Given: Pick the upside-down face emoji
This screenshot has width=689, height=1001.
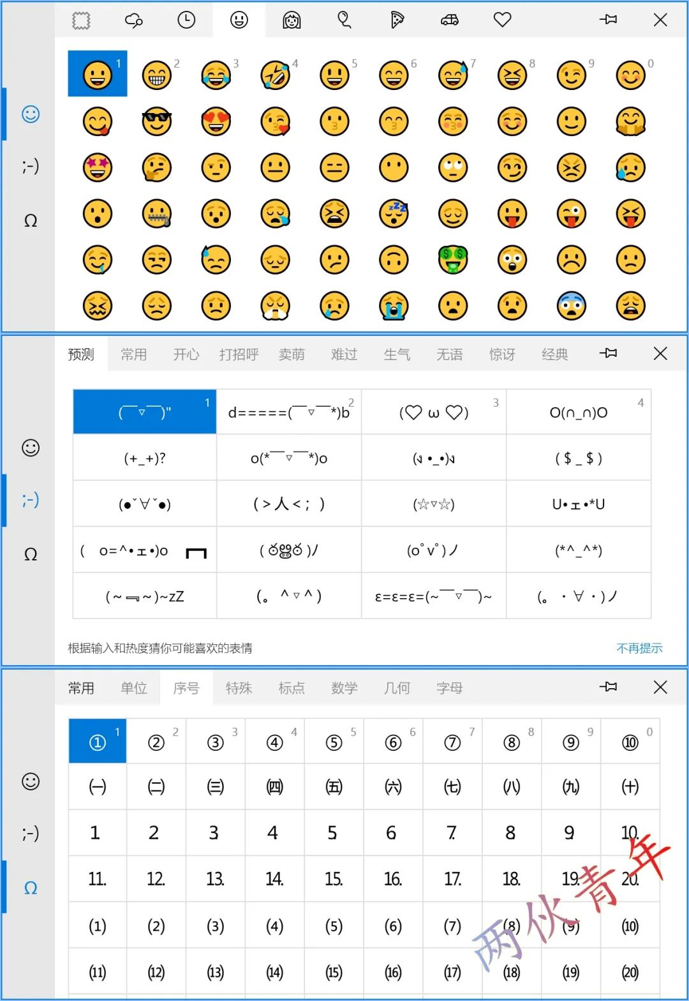Looking at the screenshot, I should click(x=394, y=260).
